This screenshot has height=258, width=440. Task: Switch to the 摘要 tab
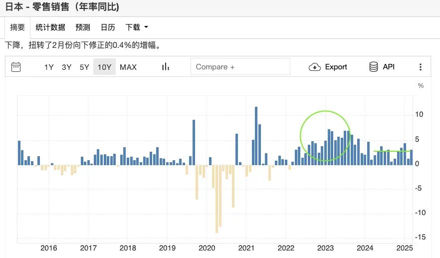coord(17,27)
